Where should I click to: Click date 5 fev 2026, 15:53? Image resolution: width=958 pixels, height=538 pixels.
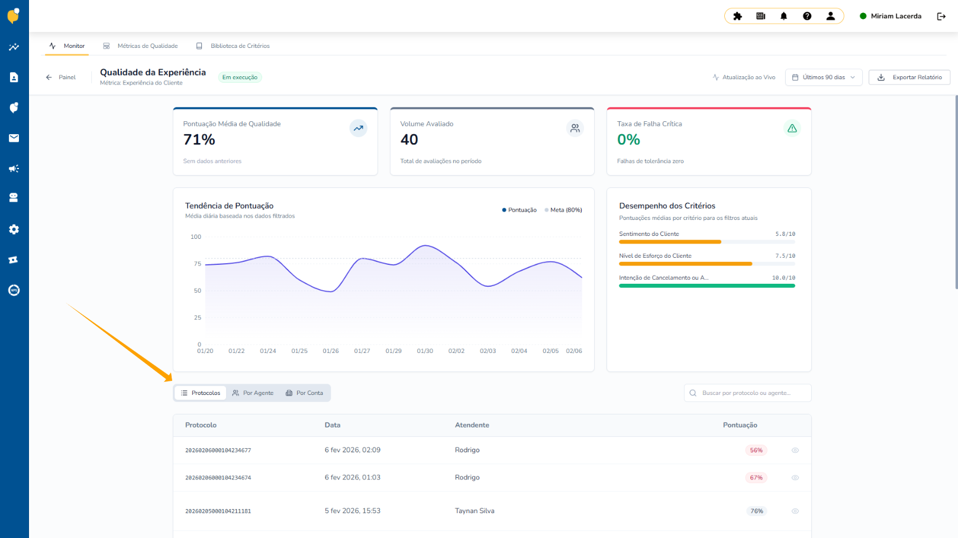click(x=353, y=511)
